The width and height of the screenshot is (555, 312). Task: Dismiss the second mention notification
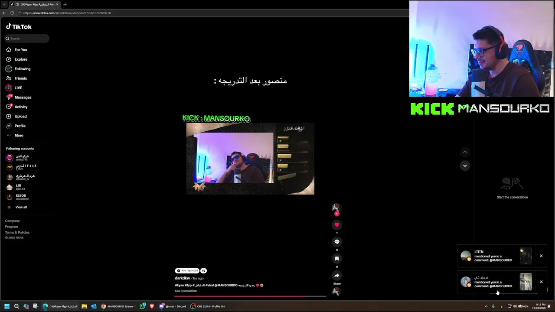click(x=541, y=282)
